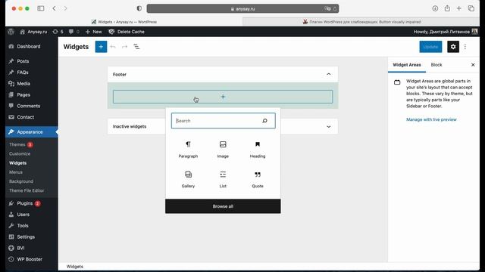Open Themes submenu item
Screen dimensions: 485x272
click(17, 144)
